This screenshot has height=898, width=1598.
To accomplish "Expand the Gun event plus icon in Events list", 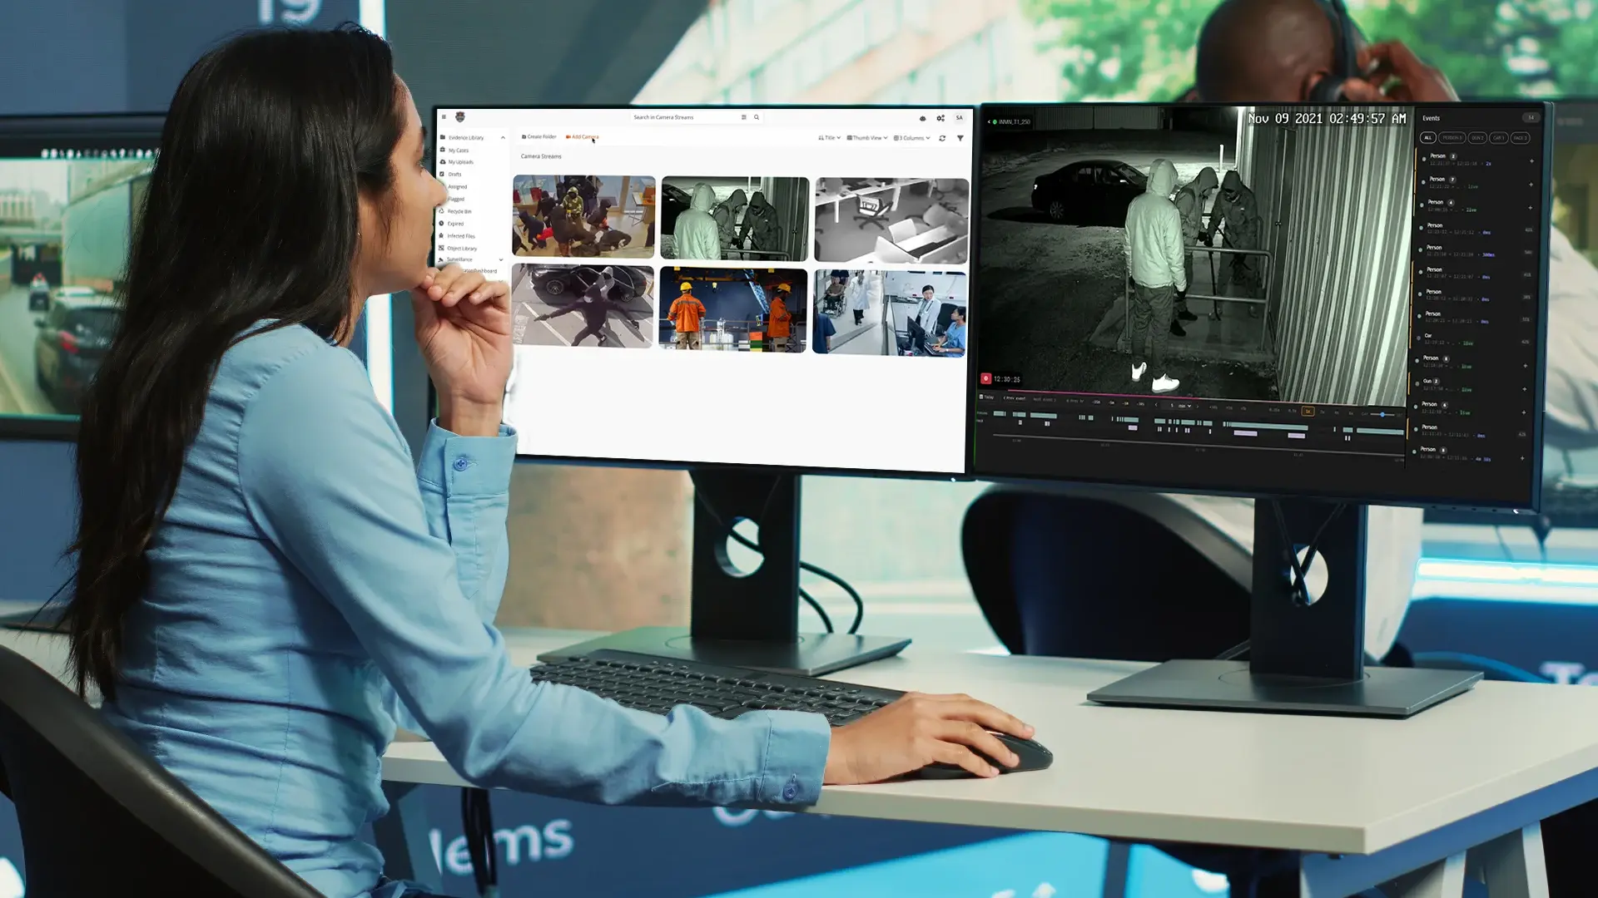I will click(x=1524, y=389).
